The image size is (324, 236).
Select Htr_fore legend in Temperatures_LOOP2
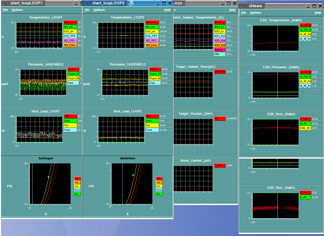click(x=152, y=22)
